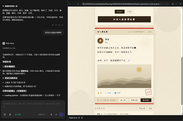Reload the preview page
The width and height of the screenshot is (183, 121).
[78, 4]
